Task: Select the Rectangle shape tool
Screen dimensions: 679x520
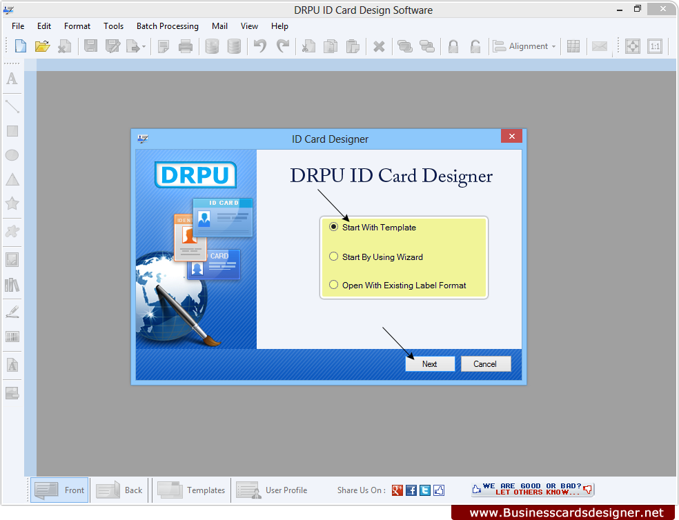Action: [12, 131]
